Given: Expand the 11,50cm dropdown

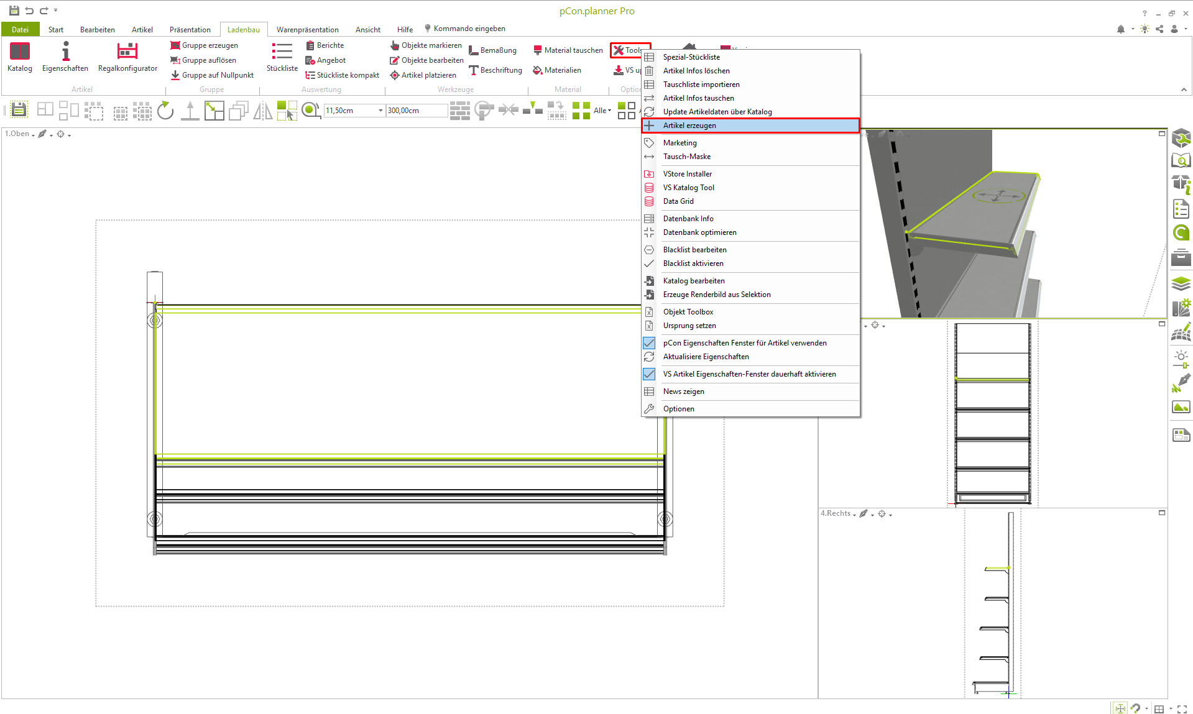Looking at the screenshot, I should (x=380, y=111).
